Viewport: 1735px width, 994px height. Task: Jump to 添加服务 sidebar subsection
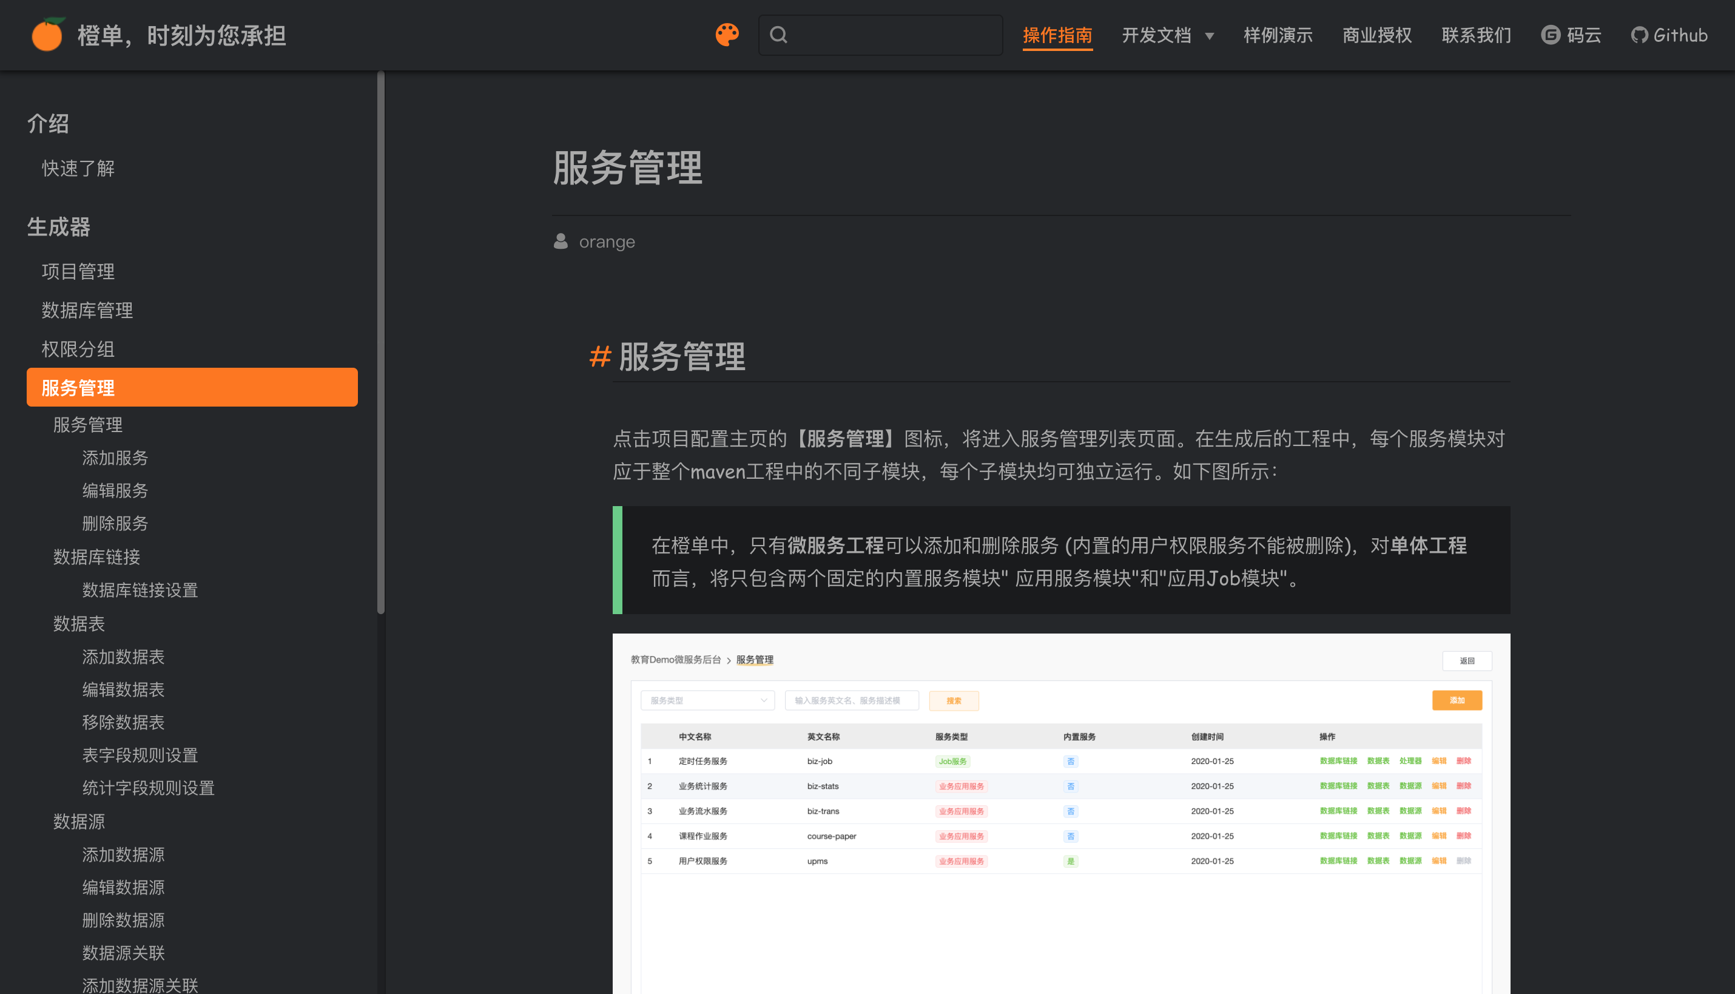click(x=115, y=458)
